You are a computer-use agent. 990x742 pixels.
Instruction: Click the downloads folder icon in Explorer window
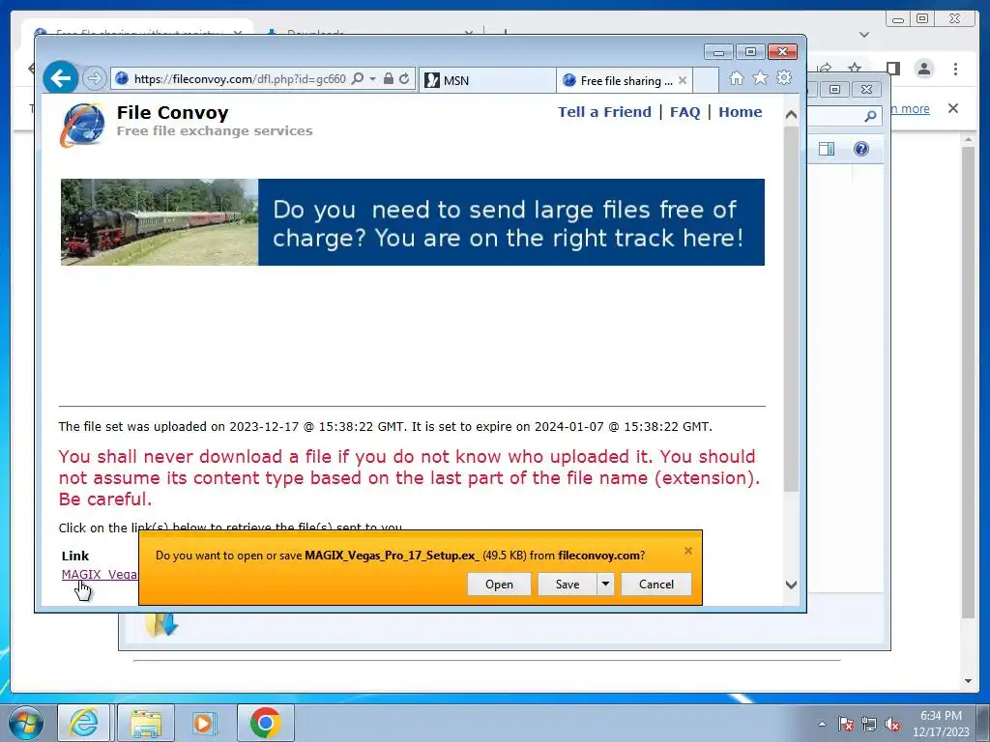point(161,625)
